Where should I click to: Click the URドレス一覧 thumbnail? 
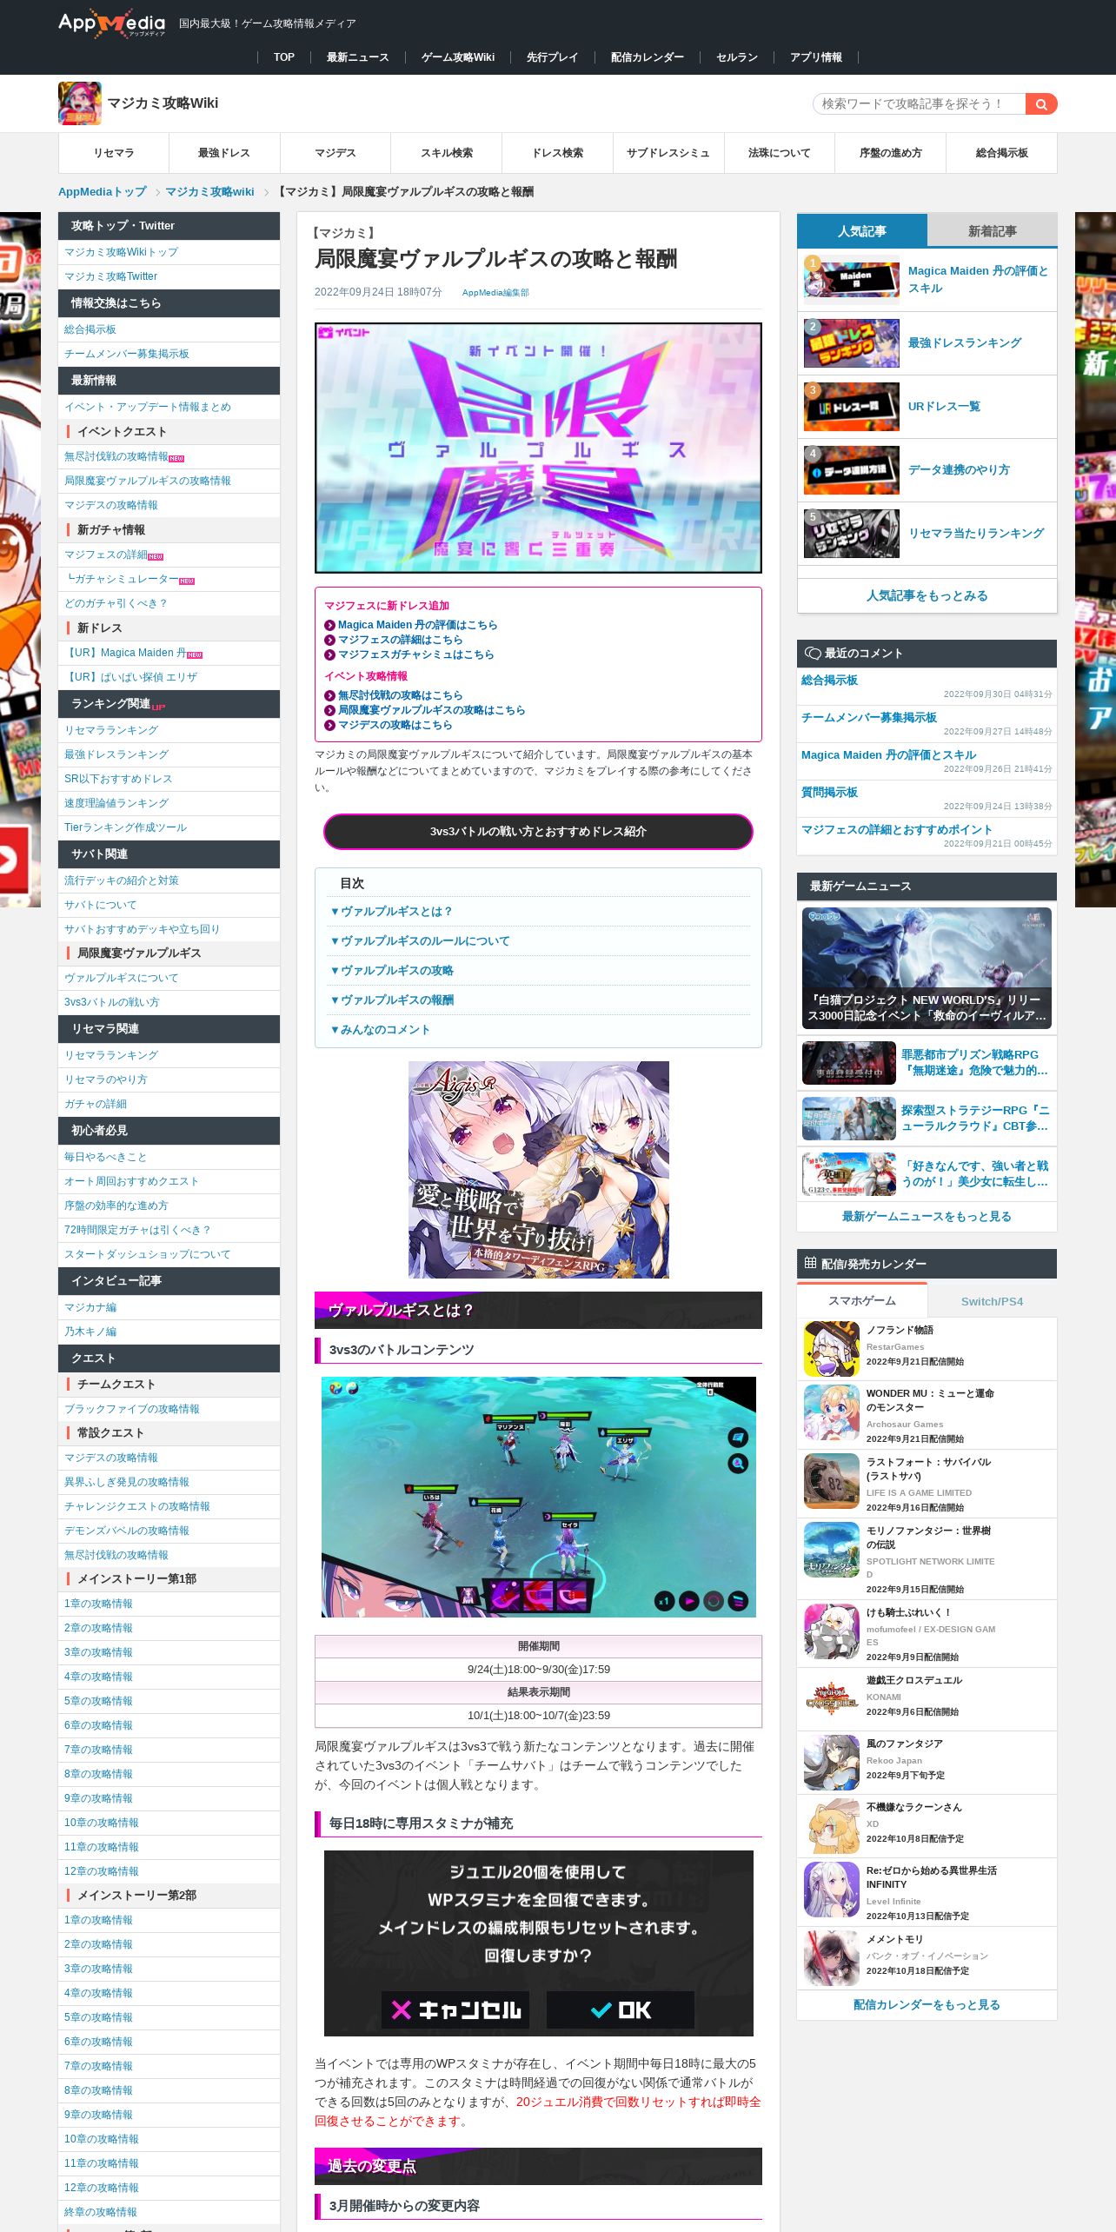click(852, 407)
